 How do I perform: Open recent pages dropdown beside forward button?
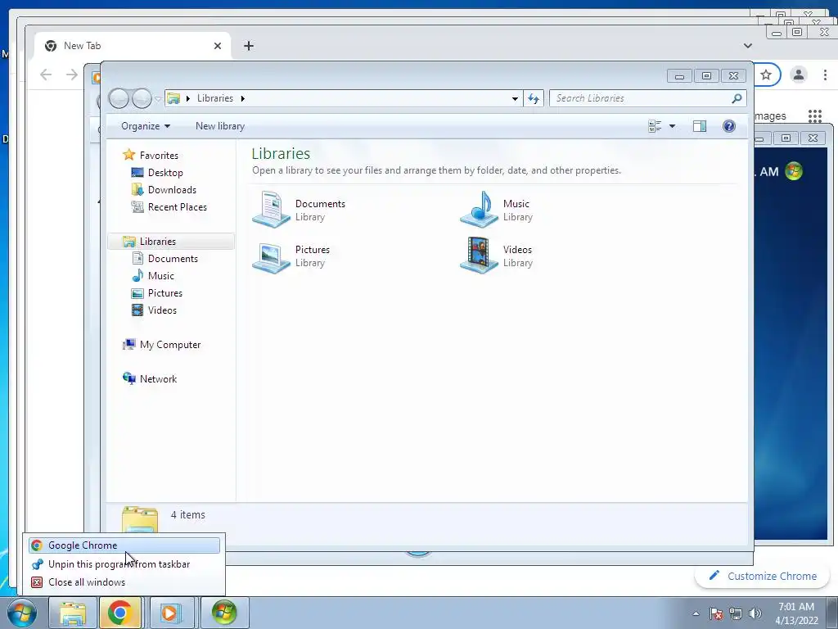pyautogui.click(x=158, y=99)
